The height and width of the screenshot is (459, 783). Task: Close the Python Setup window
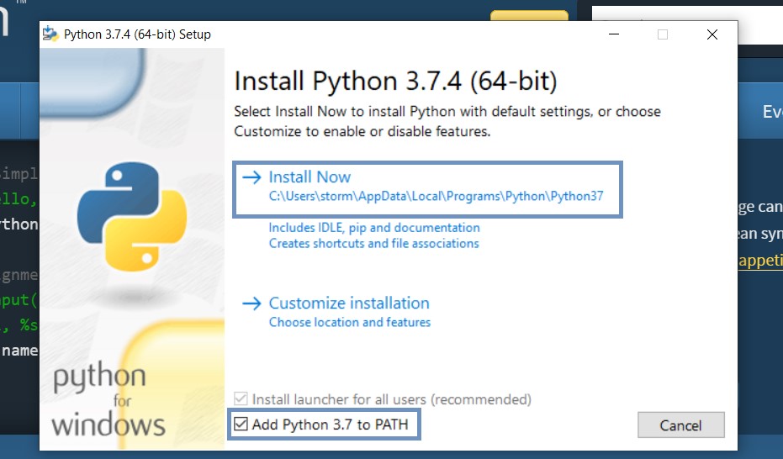point(712,34)
